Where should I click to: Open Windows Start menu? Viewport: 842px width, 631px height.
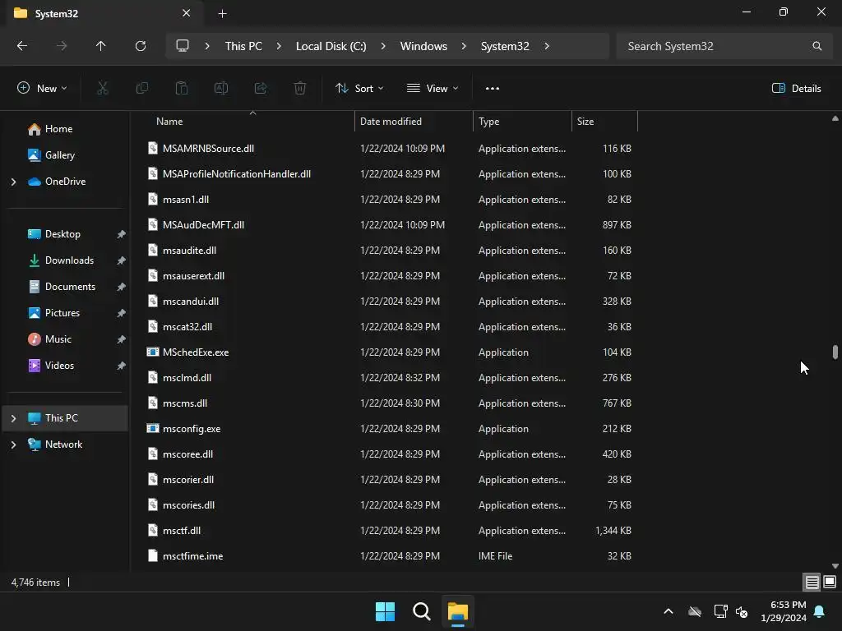pos(385,611)
